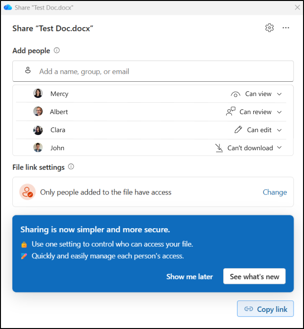This screenshot has width=304, height=329.
Task: Expand Clara's permission dropdown chevron
Action: click(279, 130)
